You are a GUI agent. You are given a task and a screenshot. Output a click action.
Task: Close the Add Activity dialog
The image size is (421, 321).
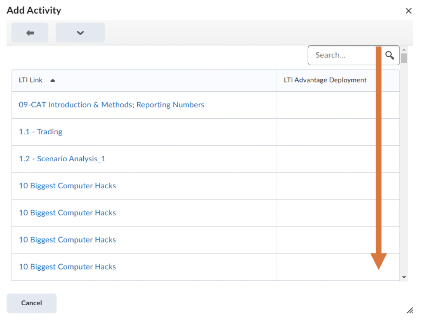tap(409, 11)
